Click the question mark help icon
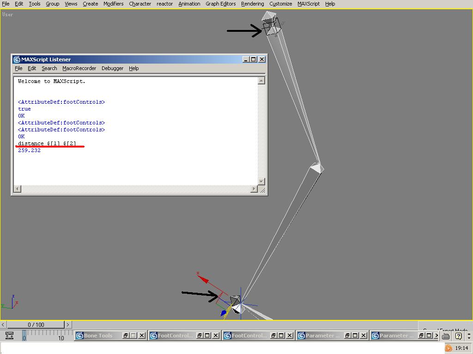The image size is (473, 354). (459, 336)
